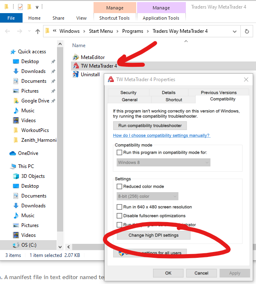Image resolution: width=256 pixels, height=284 pixels.
Task: Select the Uninstall shortcut
Action: pos(86,75)
